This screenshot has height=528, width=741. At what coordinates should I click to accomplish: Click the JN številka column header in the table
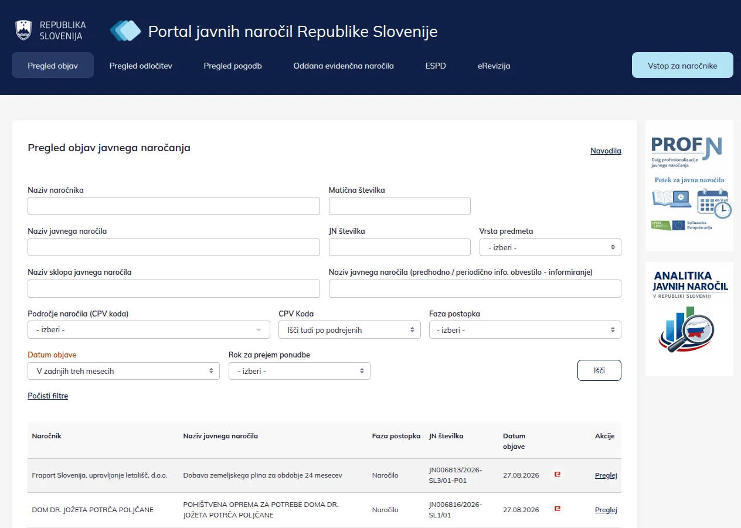pos(446,436)
